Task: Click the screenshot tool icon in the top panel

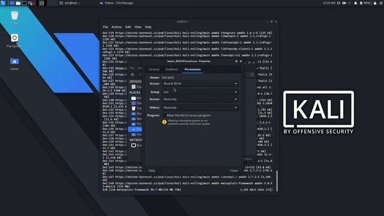Action: point(41,3)
